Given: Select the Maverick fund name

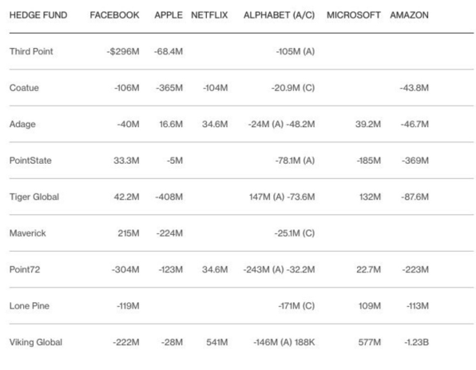Looking at the screenshot, I should pyautogui.click(x=28, y=233).
